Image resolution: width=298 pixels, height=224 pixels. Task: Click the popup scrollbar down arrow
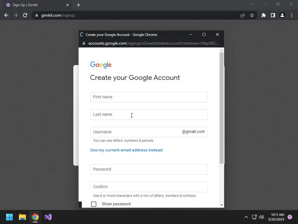221,205
